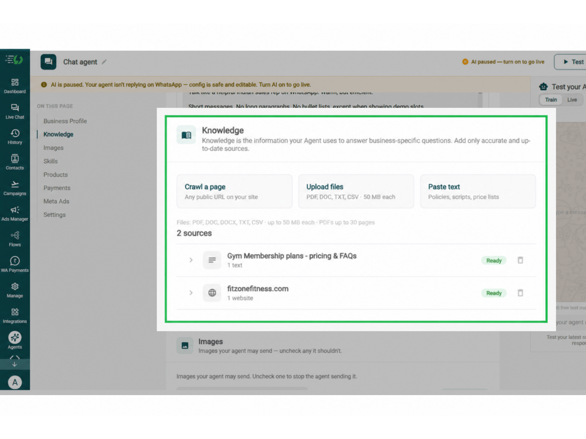The width and height of the screenshot is (586, 439).
Task: Open Integrations in the sidebar
Action: (x=15, y=316)
